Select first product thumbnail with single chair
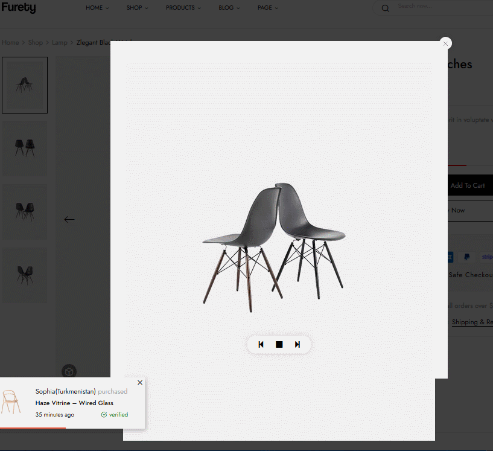The height and width of the screenshot is (451, 493). [x=25, y=85]
